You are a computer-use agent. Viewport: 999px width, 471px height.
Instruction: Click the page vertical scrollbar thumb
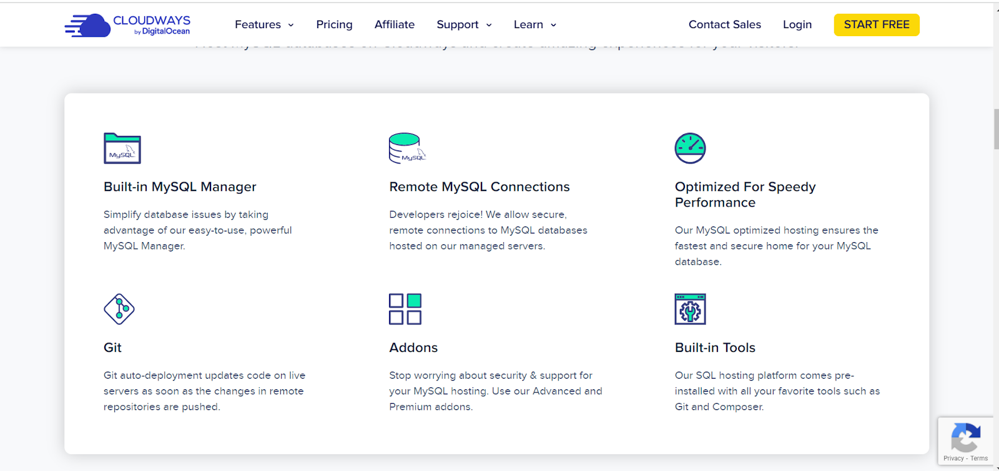coord(996,129)
